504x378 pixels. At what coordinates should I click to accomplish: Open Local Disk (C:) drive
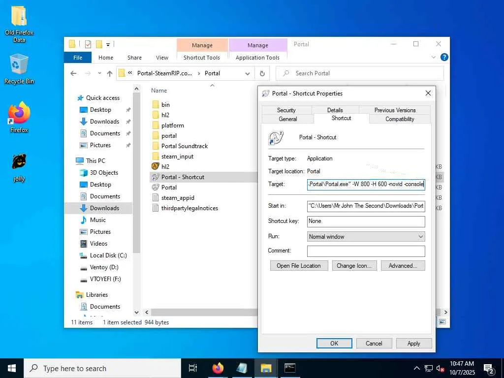[108, 255]
